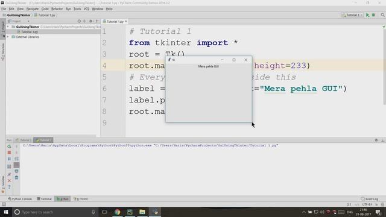Open the Code menu
Screen dimensions: 386x217
[x=45, y=8]
